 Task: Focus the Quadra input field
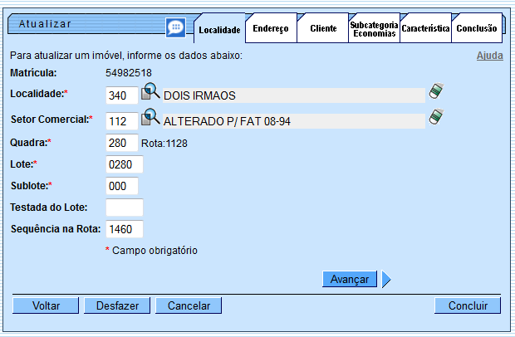point(122,143)
